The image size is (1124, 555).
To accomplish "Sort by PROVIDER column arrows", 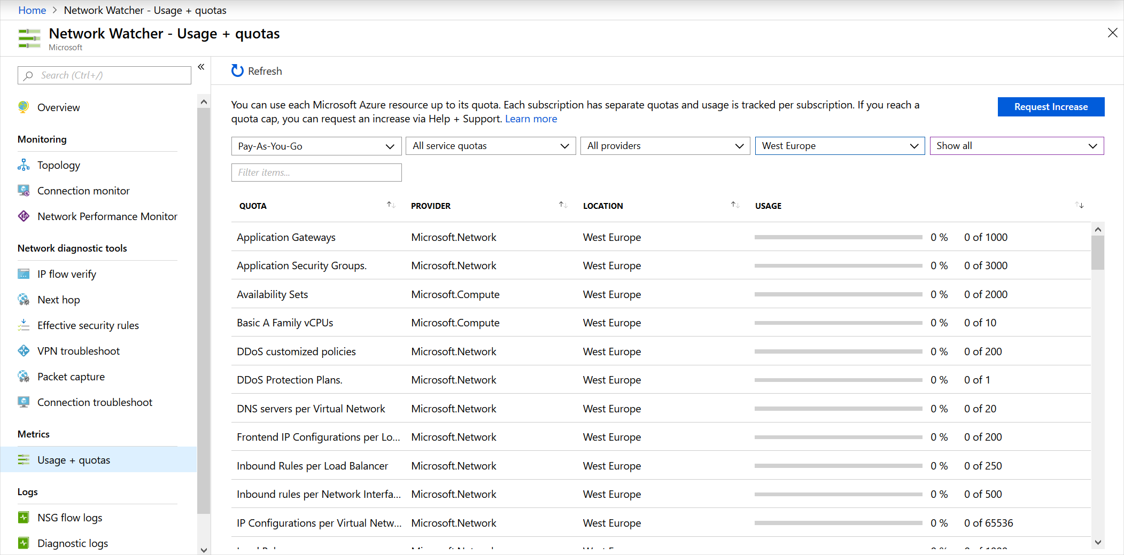I will [563, 205].
